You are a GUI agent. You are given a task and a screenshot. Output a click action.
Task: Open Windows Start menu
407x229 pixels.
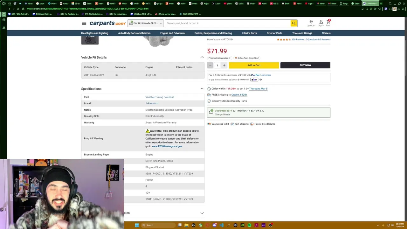point(137,225)
